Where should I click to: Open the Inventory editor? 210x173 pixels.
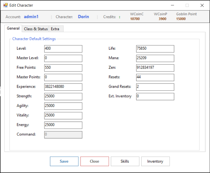(155, 161)
